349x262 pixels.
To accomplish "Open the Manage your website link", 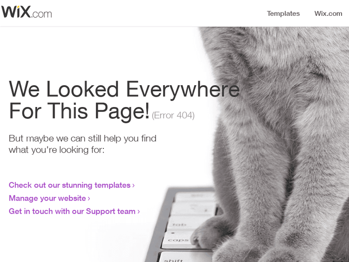I will 49,198.
